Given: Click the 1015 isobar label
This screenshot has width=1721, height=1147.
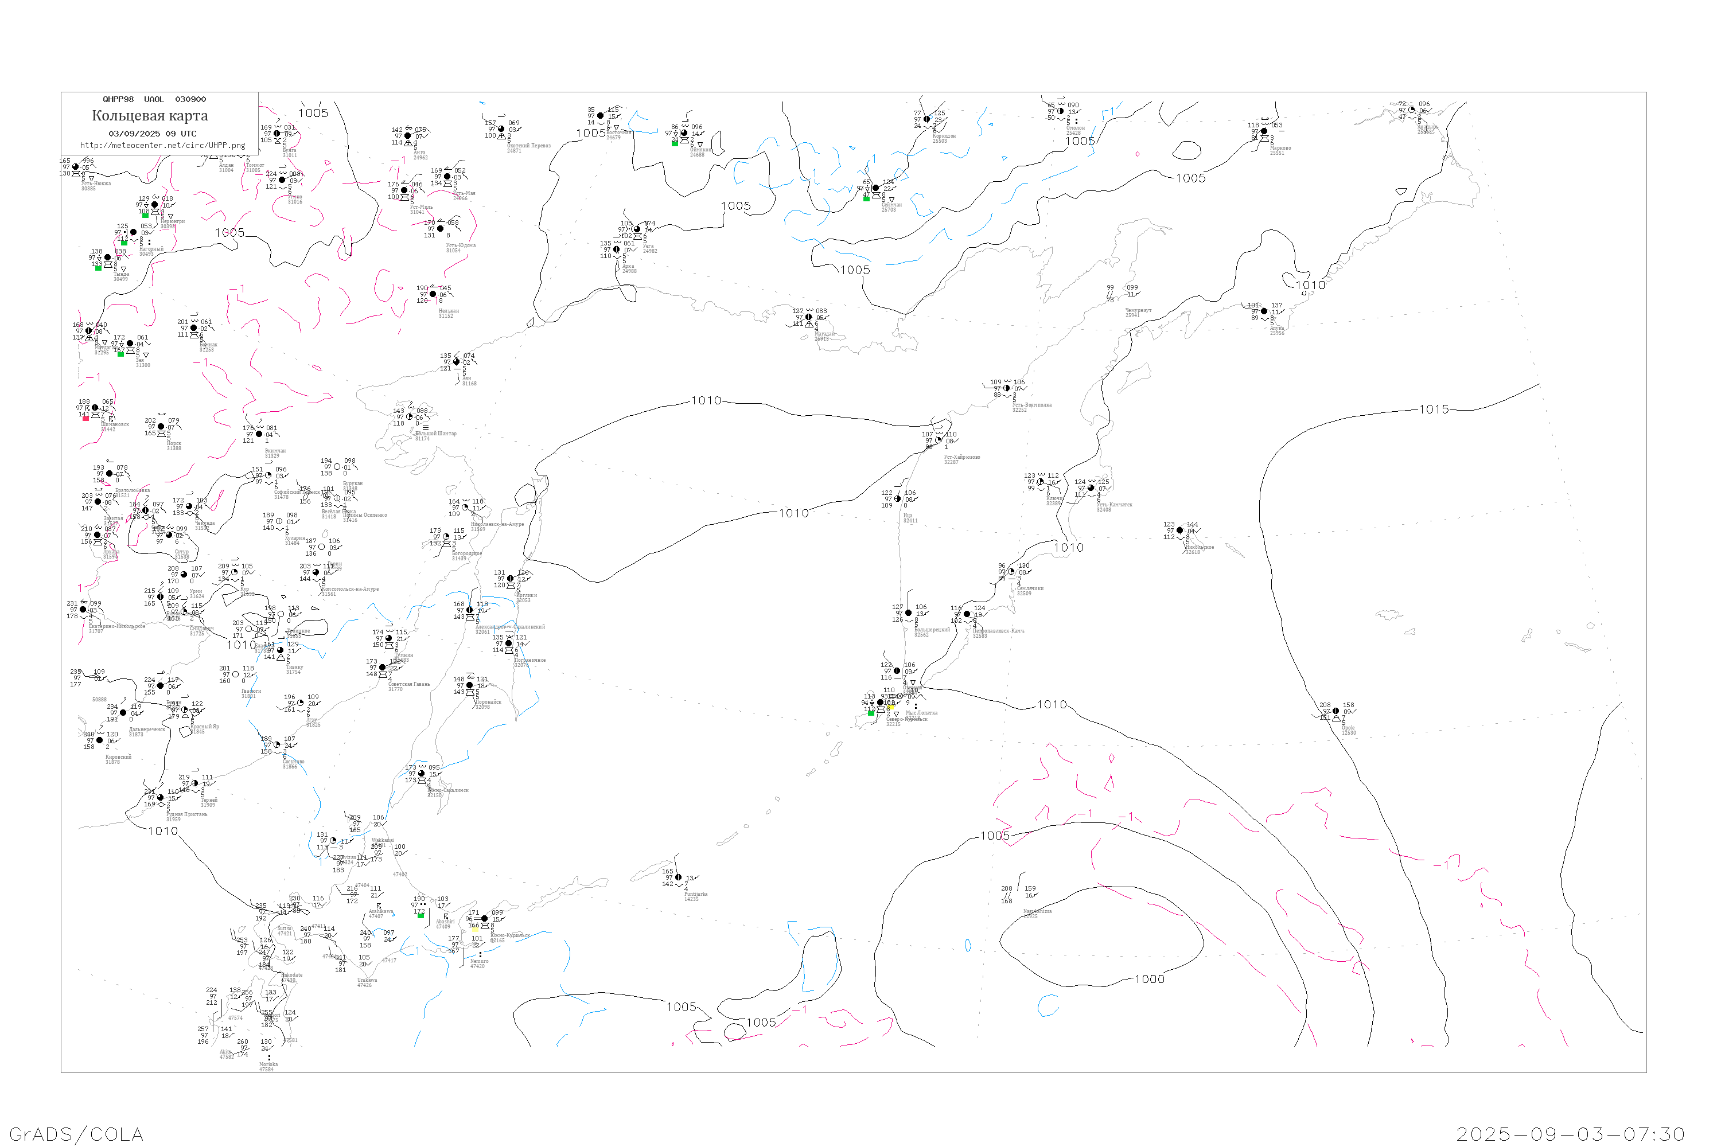Looking at the screenshot, I should pos(1434,409).
